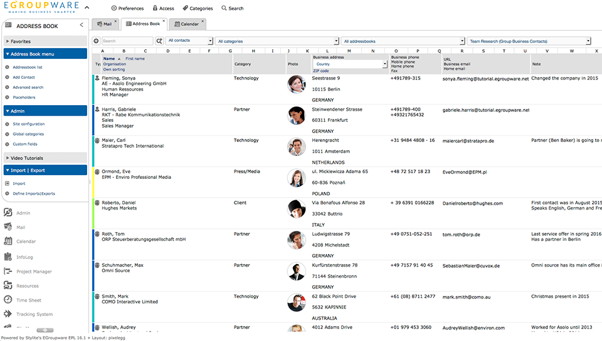Viewport: 602px width, 341px height.
Task: Click the Add Contact link
Action: (24, 77)
